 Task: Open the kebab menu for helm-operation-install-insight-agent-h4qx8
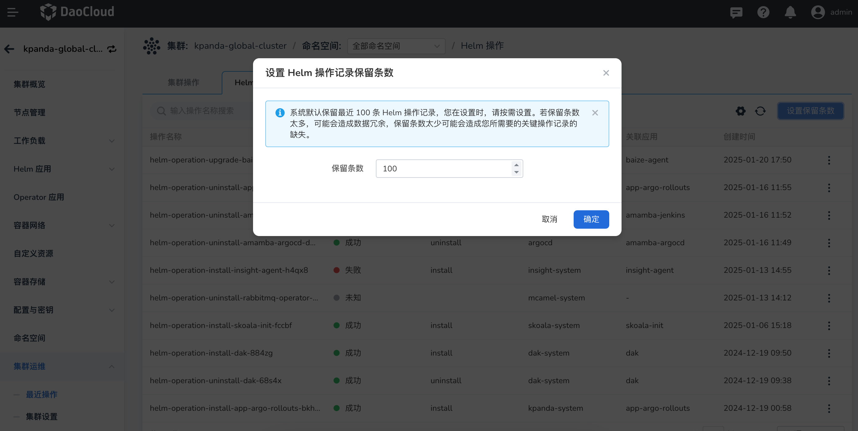point(829,270)
